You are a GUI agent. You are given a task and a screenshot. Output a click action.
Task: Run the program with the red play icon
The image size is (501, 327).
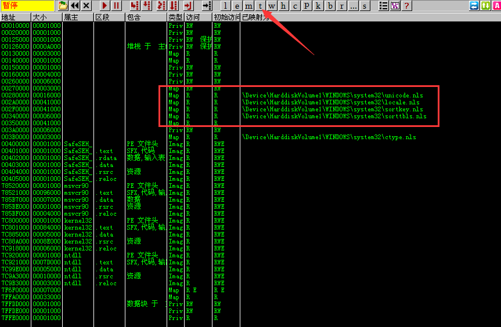pyautogui.click(x=105, y=6)
